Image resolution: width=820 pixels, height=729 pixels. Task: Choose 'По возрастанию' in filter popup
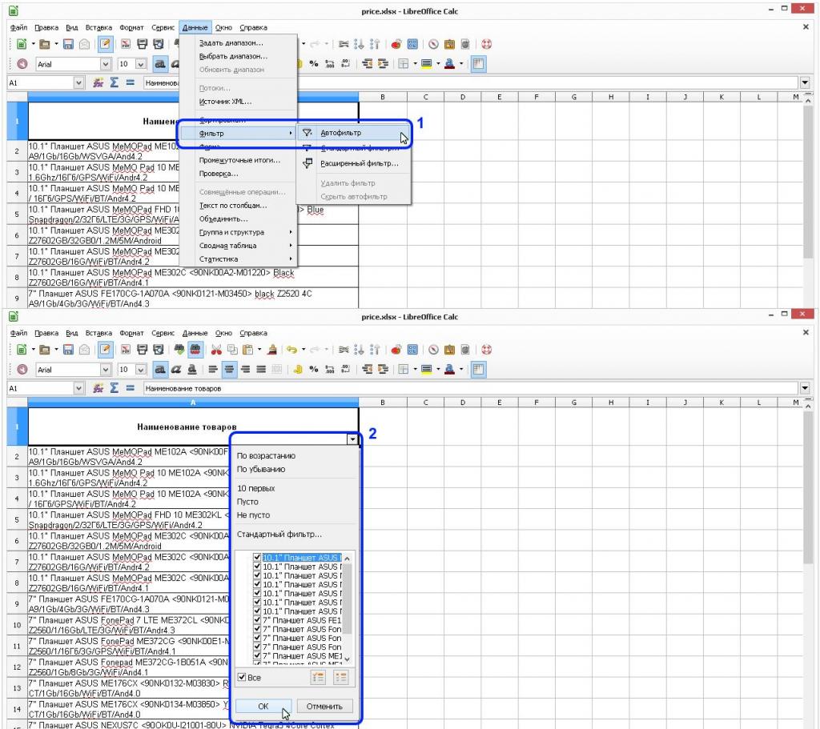tap(266, 455)
